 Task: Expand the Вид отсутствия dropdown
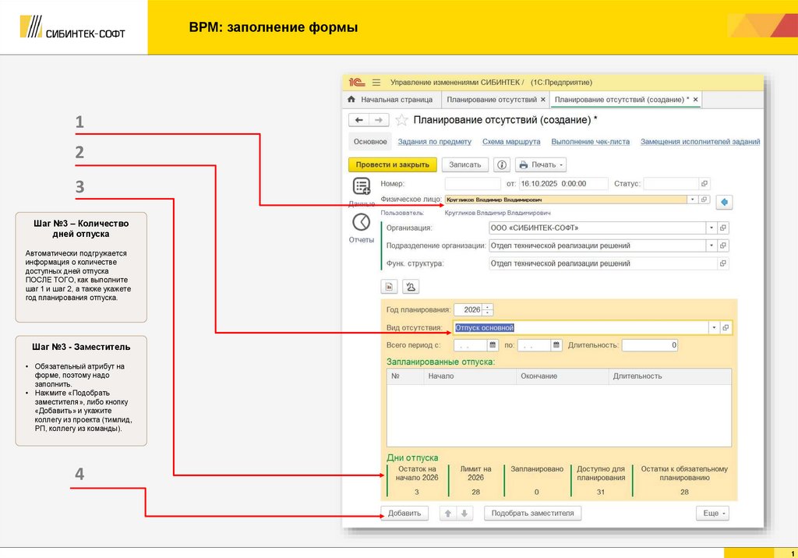click(x=712, y=327)
